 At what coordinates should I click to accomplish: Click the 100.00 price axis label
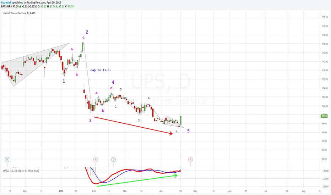(325, 106)
